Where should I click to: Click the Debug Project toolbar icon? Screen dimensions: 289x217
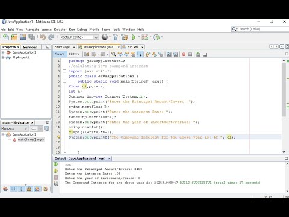pos(145,37)
